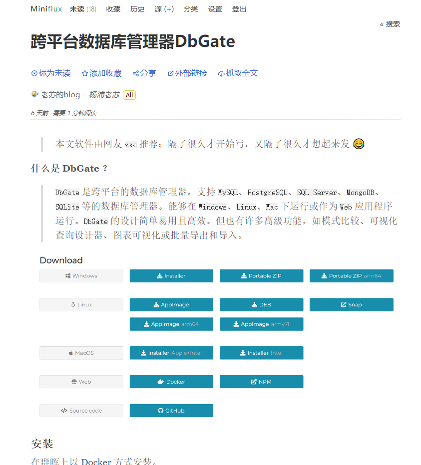Click the Installer Apple+Intel button
The width and height of the screenshot is (421, 465).
click(171, 353)
